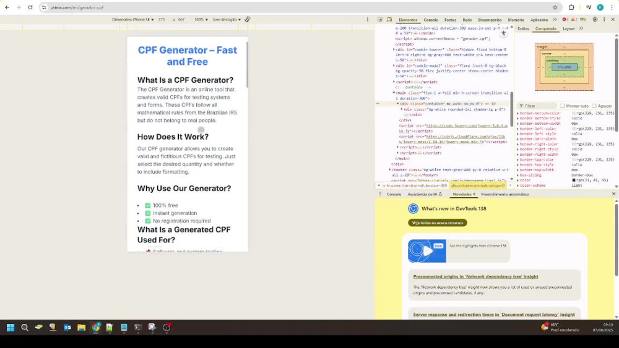
Task: Switch to Chrome in the taskbar
Action: (x=95, y=327)
